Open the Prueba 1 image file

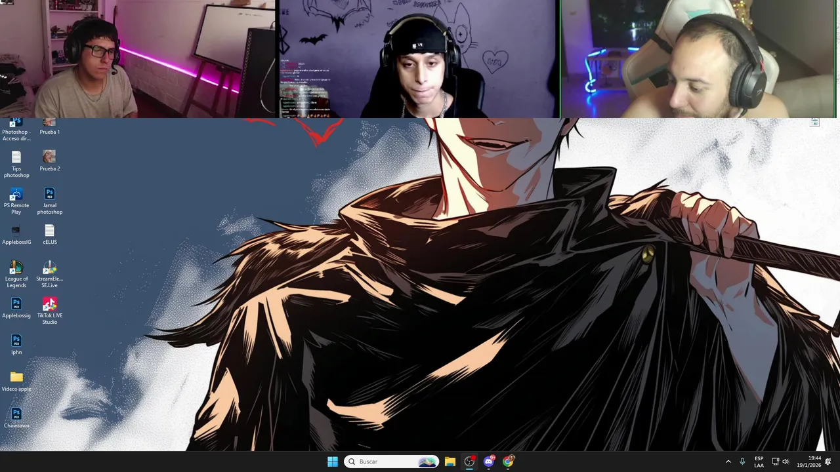pos(49,127)
